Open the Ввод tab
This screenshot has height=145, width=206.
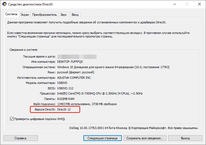[x=75, y=15]
